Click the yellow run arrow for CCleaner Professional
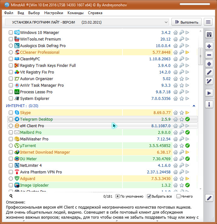 tap(187, 52)
